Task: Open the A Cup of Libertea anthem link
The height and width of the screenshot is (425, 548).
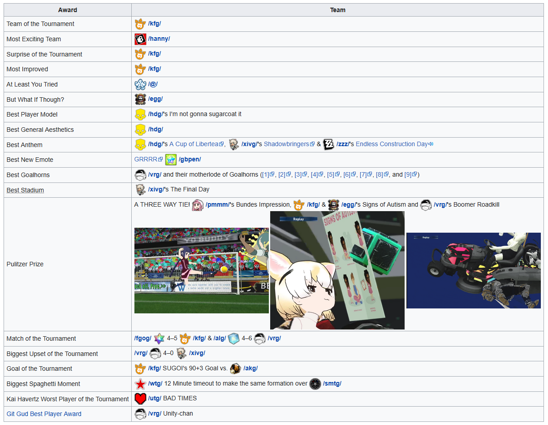Action: [197, 144]
